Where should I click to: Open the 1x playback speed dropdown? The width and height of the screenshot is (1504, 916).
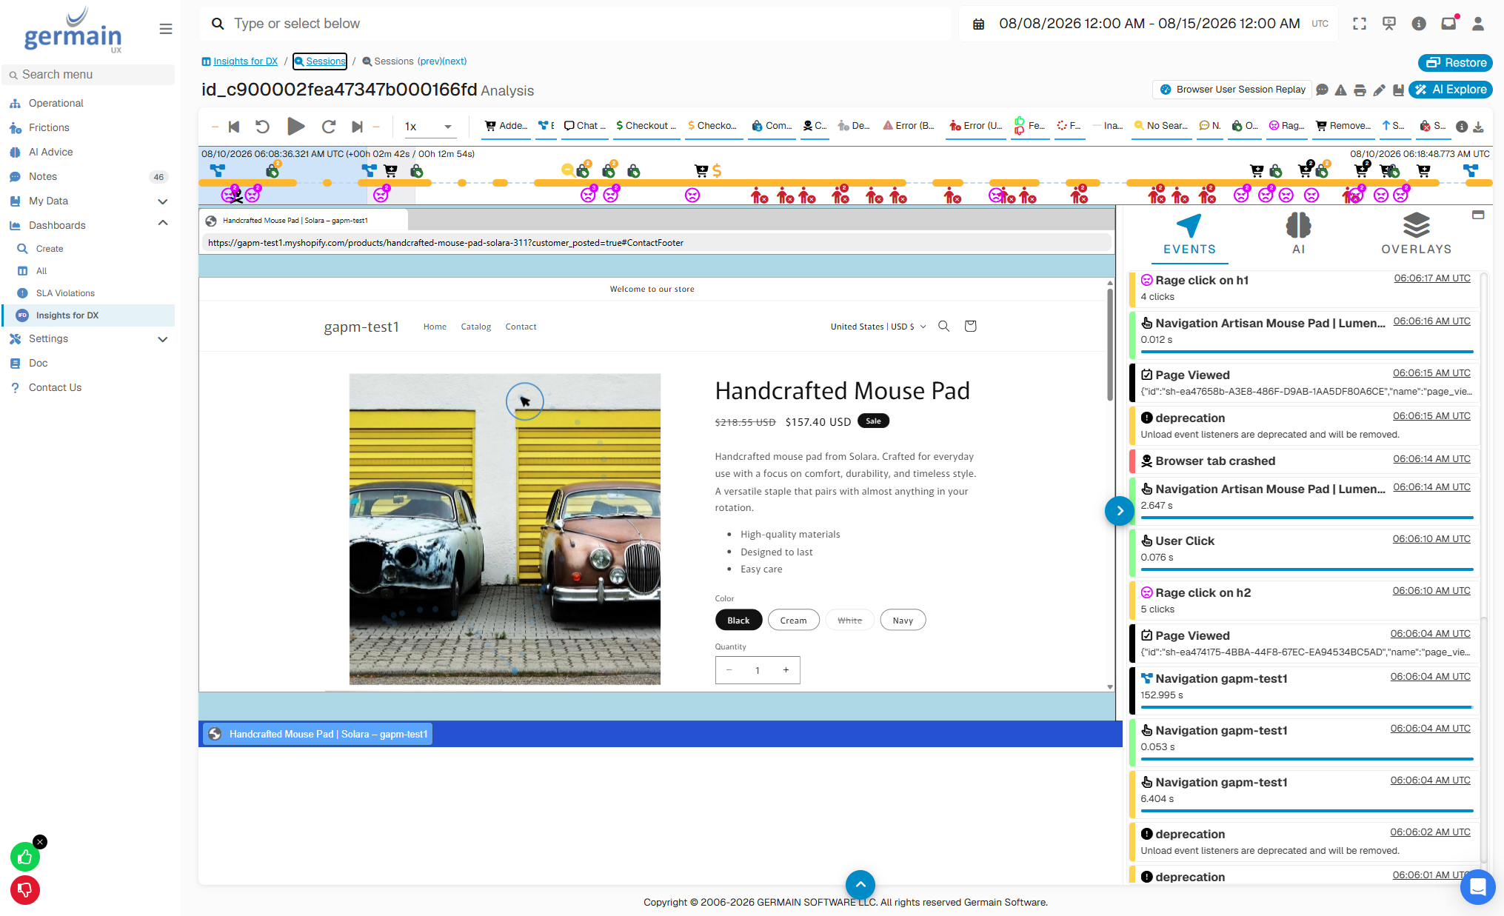click(x=429, y=127)
